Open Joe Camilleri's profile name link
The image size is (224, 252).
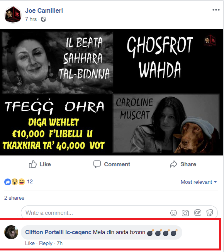coord(44,10)
